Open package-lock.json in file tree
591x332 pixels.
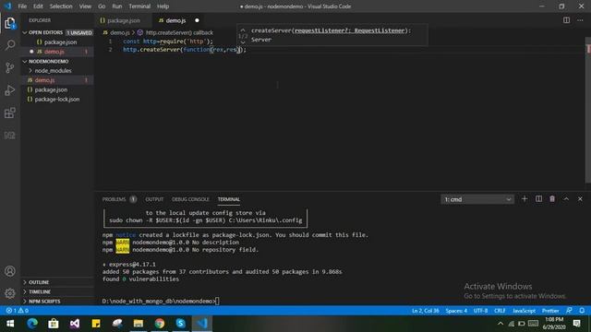[57, 100]
